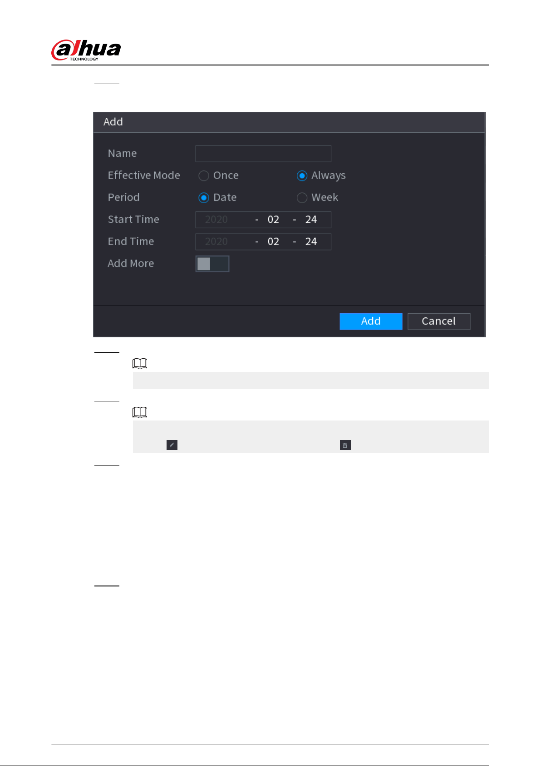
Task: Click the Start Time month value 02
Action: point(273,220)
